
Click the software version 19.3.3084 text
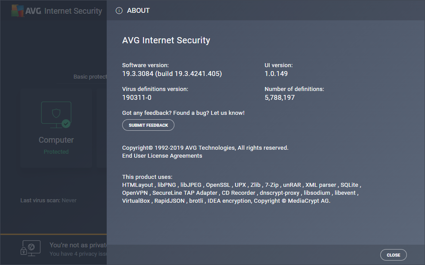[x=172, y=74]
